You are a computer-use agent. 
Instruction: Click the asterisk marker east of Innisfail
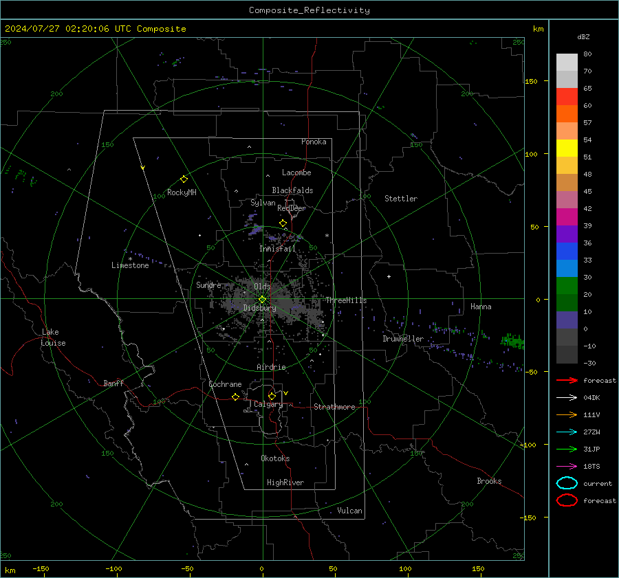tap(327, 236)
